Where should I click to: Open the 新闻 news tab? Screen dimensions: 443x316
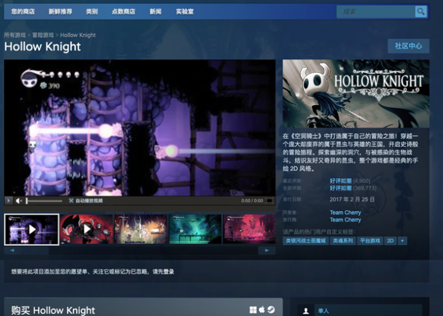pos(156,12)
